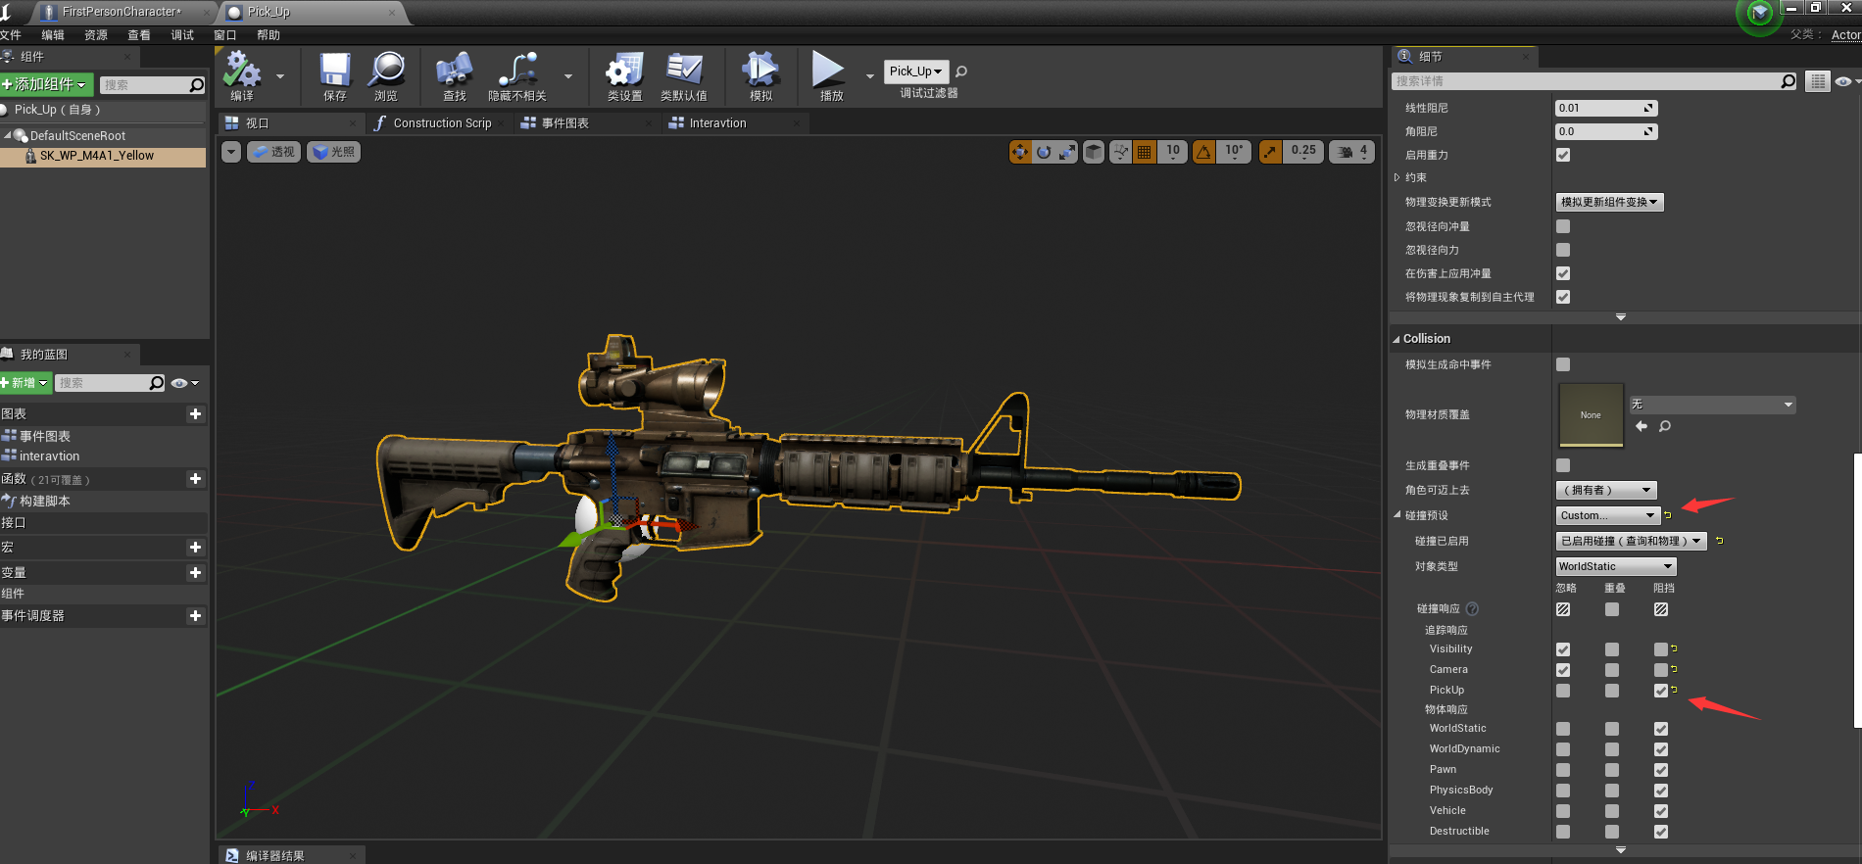1862x864 pixels.
Task: Click 添加组件 add component button
Action: click(x=47, y=84)
